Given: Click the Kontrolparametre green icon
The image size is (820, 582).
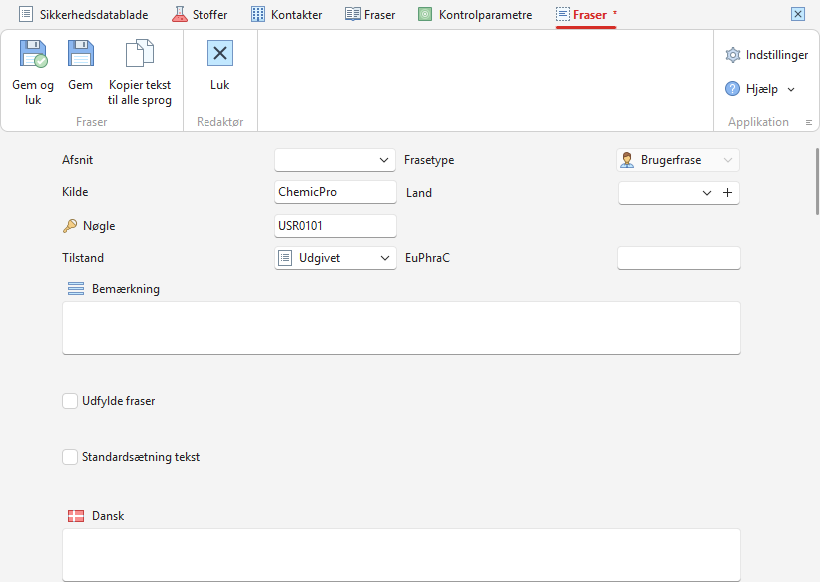Looking at the screenshot, I should tap(425, 15).
